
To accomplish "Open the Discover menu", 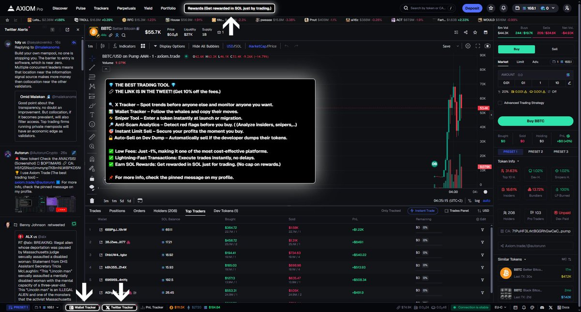I will [x=60, y=8].
